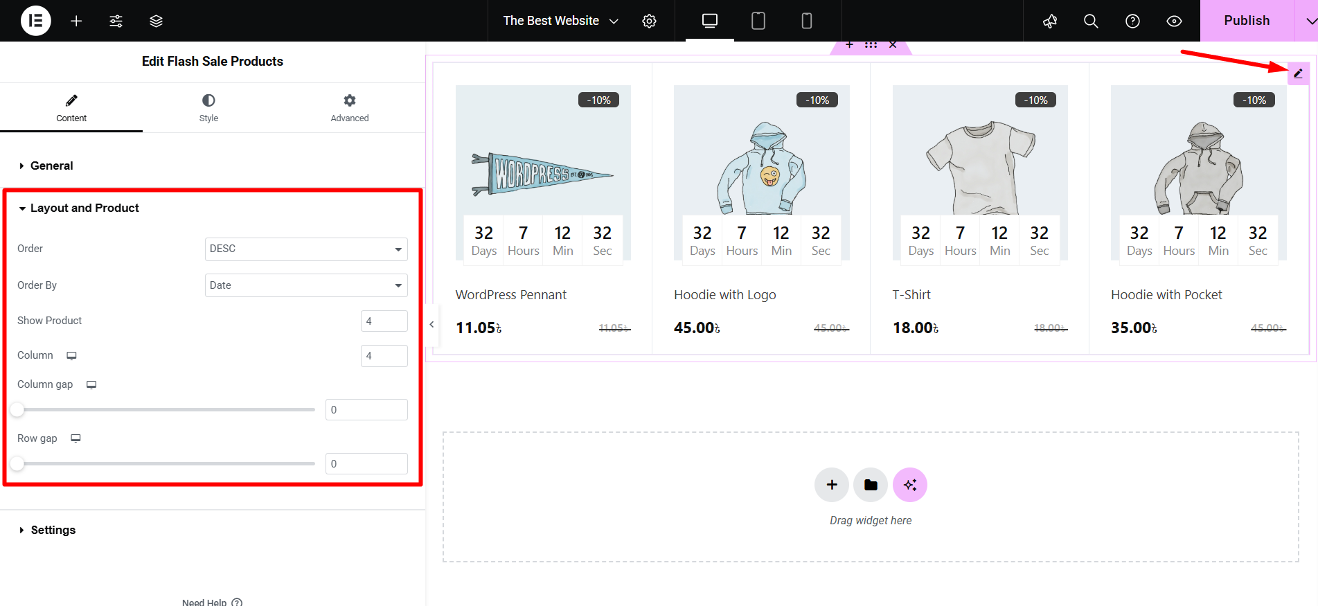Switch to tablet responsive view

[758, 21]
